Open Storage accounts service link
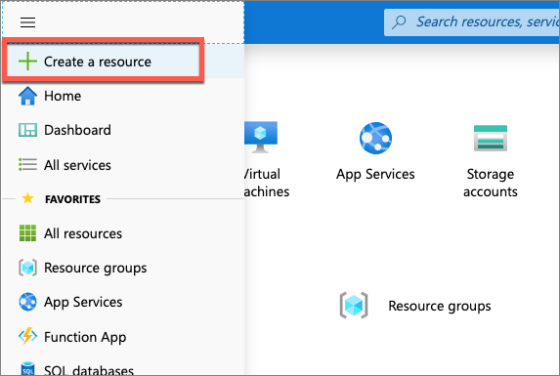560x376 pixels. (491, 183)
